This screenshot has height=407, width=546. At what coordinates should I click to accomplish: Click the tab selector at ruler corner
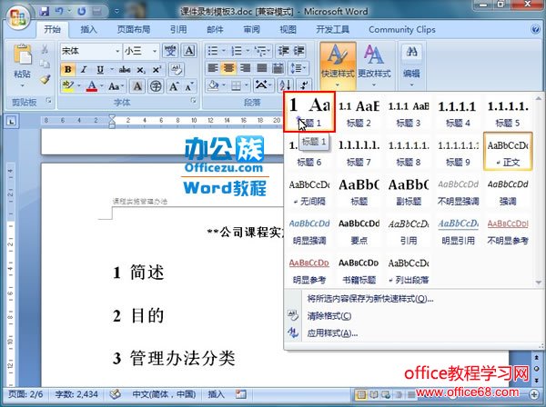click(x=12, y=121)
